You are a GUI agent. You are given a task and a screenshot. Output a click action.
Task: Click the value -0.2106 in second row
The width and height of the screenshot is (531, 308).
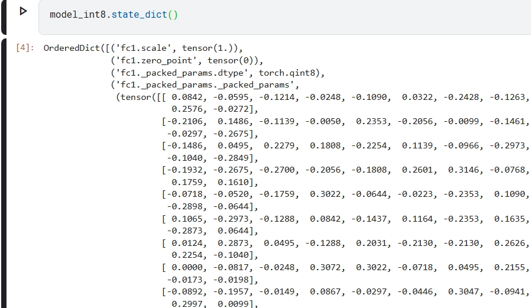187,121
